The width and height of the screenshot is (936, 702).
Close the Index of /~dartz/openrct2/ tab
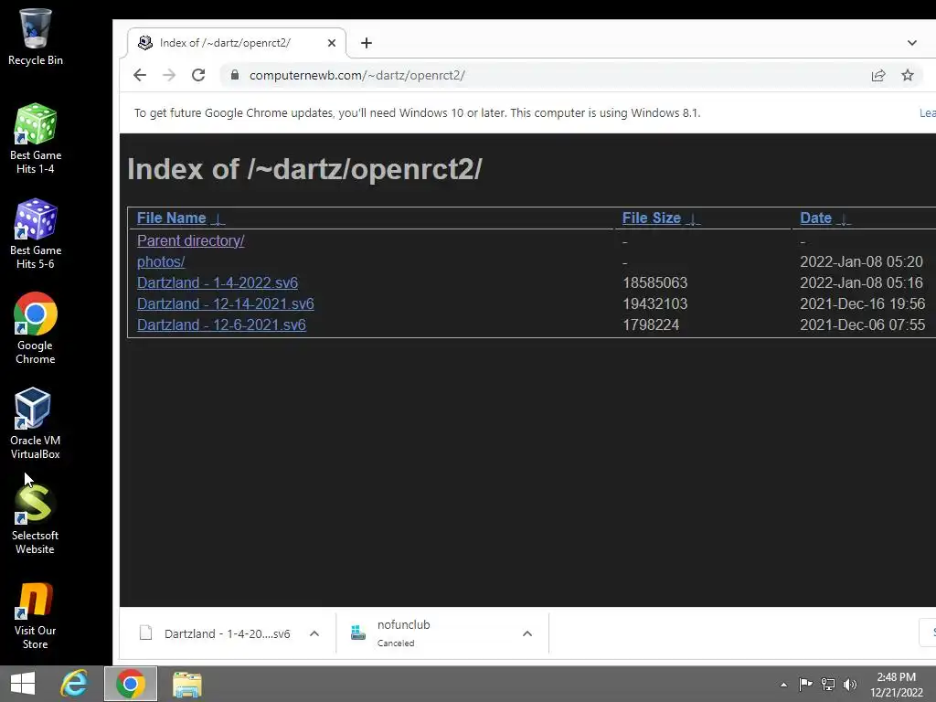tap(332, 43)
